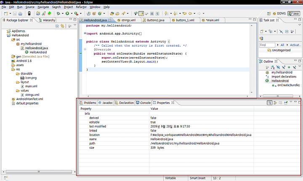
Task: Click the New Android JUnit test project icon
Action: (44, 13)
